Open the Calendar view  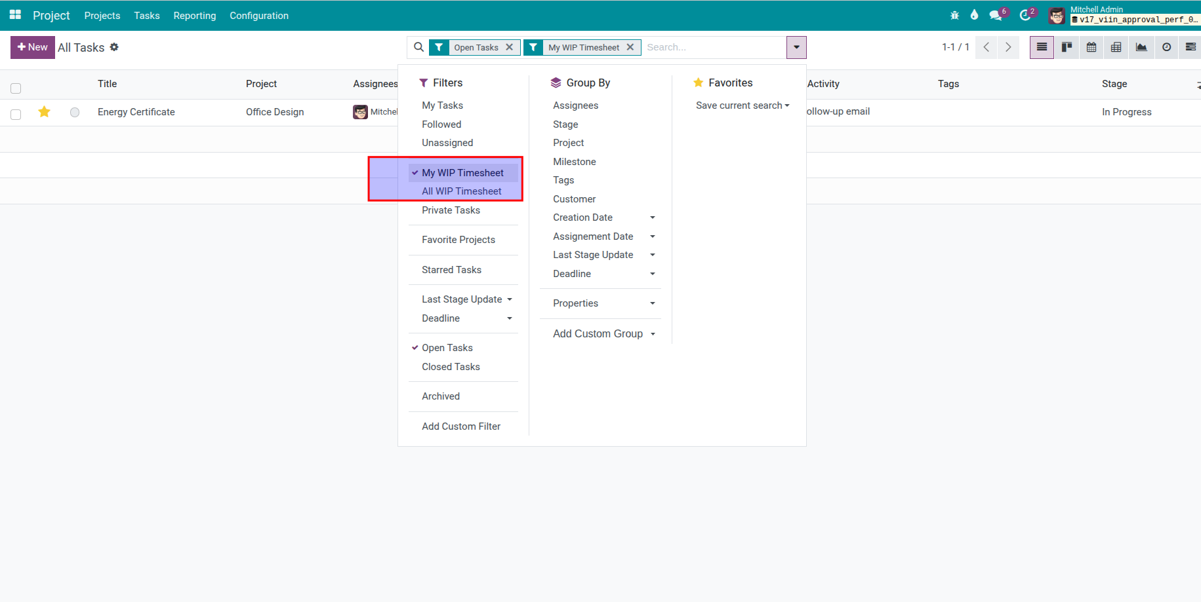(x=1091, y=47)
